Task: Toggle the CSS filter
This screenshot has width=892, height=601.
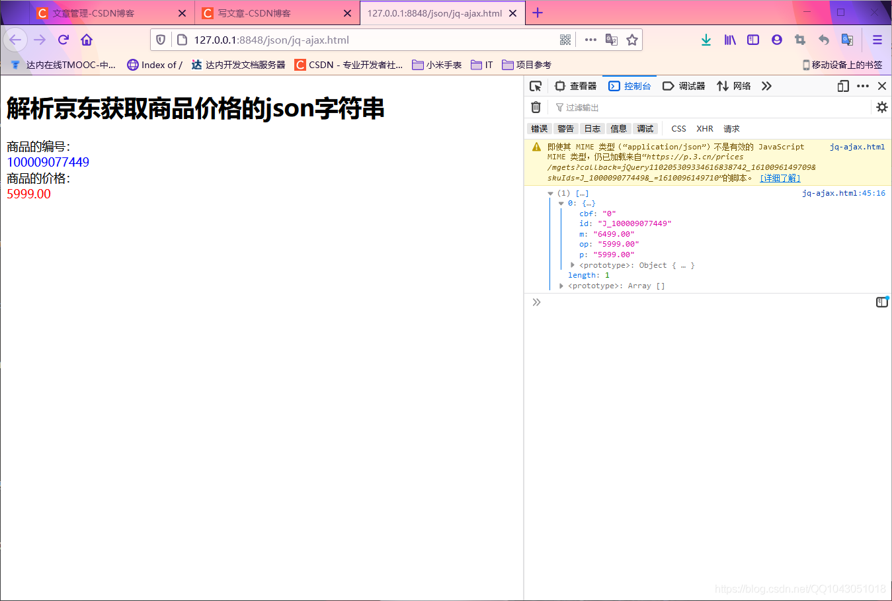Action: point(679,129)
